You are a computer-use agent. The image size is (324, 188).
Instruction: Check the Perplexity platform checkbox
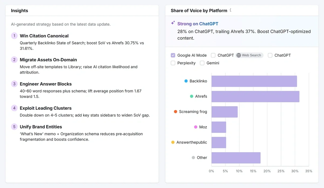pos(173,63)
